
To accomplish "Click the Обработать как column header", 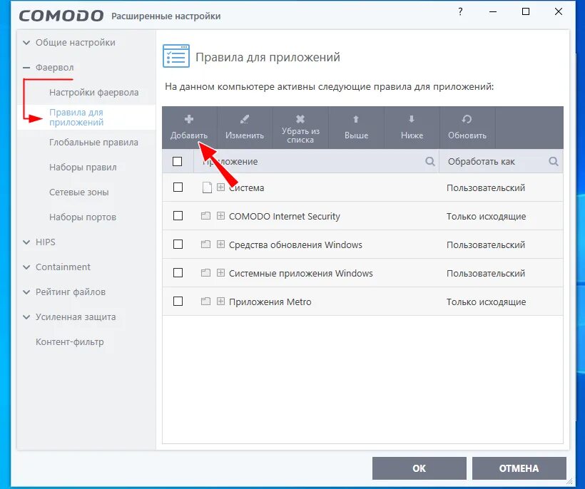I will tap(501, 161).
